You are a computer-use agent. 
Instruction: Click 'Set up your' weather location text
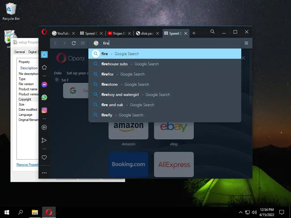tap(77, 73)
